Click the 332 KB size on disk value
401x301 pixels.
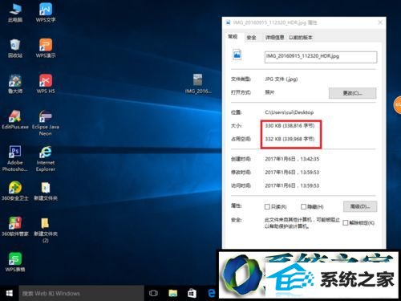290,139
